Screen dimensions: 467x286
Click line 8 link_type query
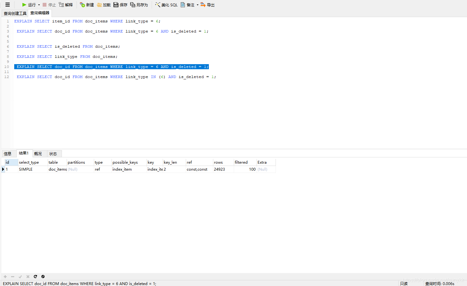point(67,57)
